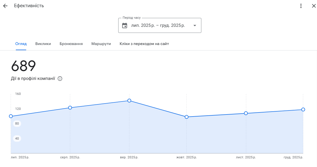Select the Огляд tab

21,44
